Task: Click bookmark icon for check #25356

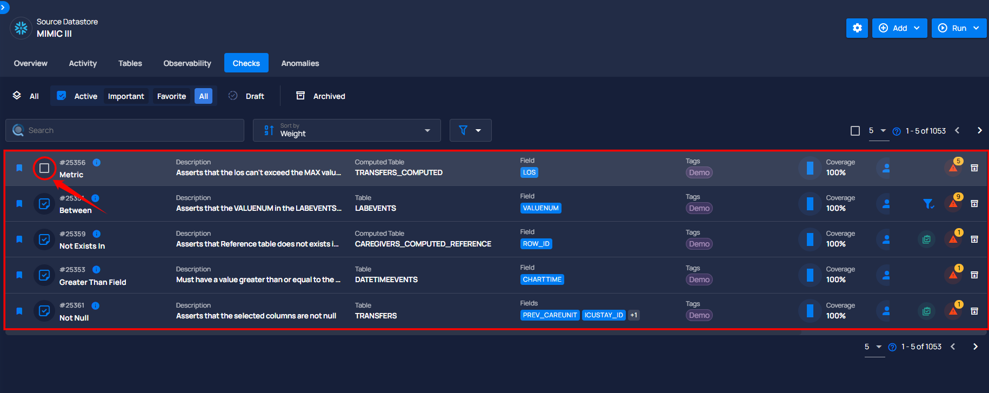Action: pyautogui.click(x=19, y=168)
